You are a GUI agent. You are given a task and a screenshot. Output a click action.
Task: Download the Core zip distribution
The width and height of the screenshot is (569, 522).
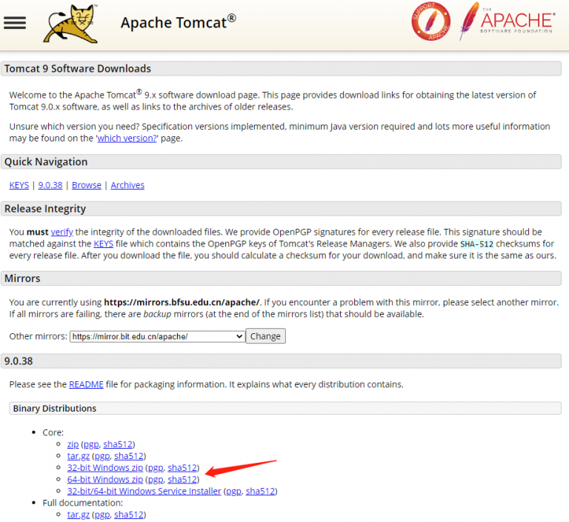coord(73,444)
